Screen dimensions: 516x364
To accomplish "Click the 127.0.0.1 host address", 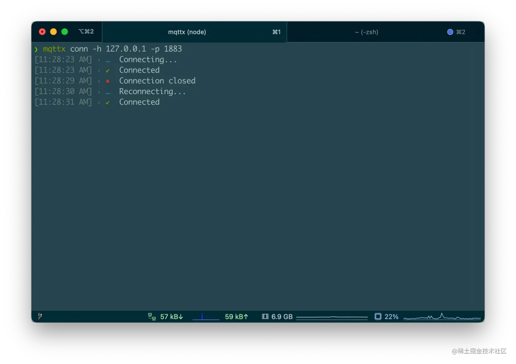I will [x=126, y=49].
